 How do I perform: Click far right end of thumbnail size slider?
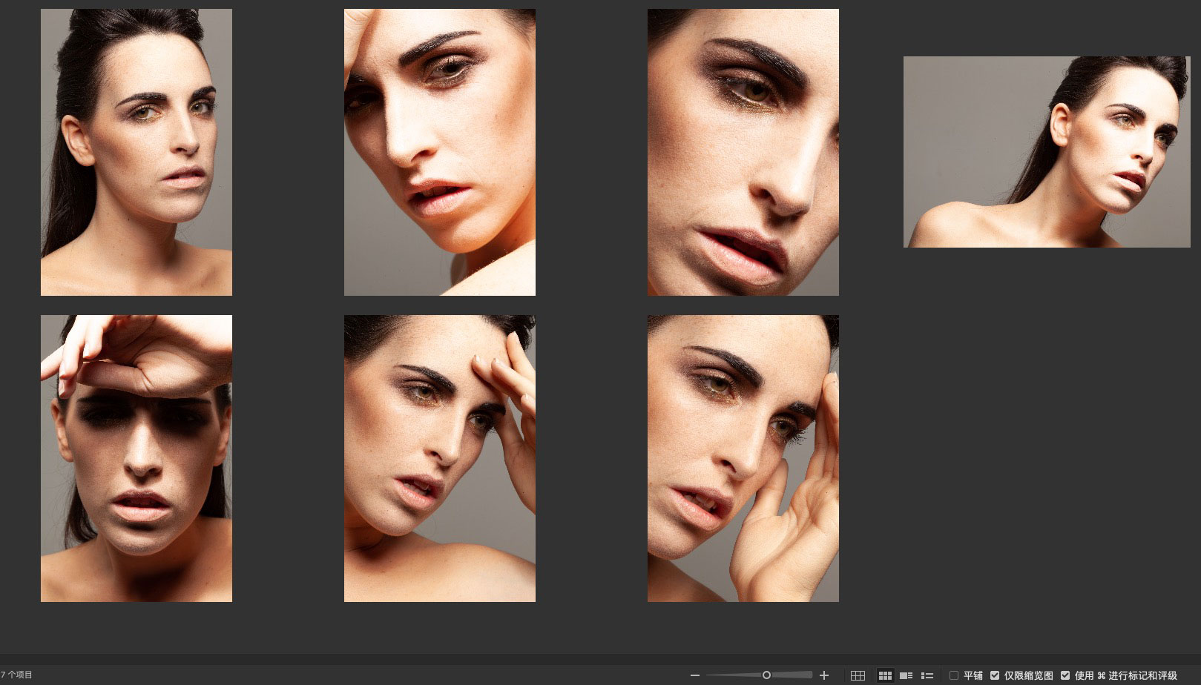click(810, 675)
